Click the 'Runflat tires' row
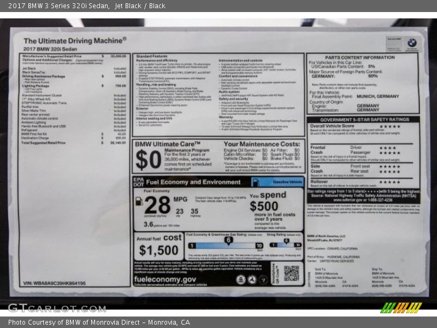 (x=74, y=107)
